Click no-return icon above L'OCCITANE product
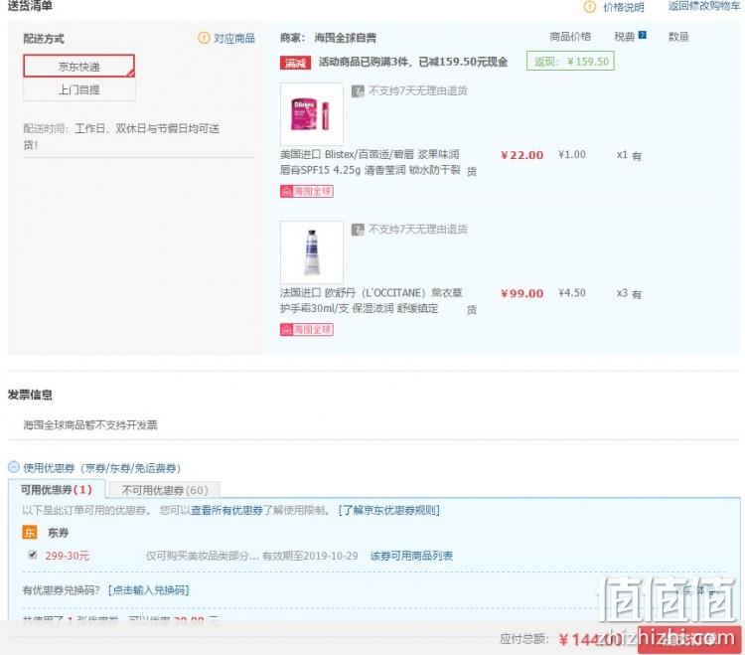This screenshot has height=655, width=745. click(x=358, y=230)
